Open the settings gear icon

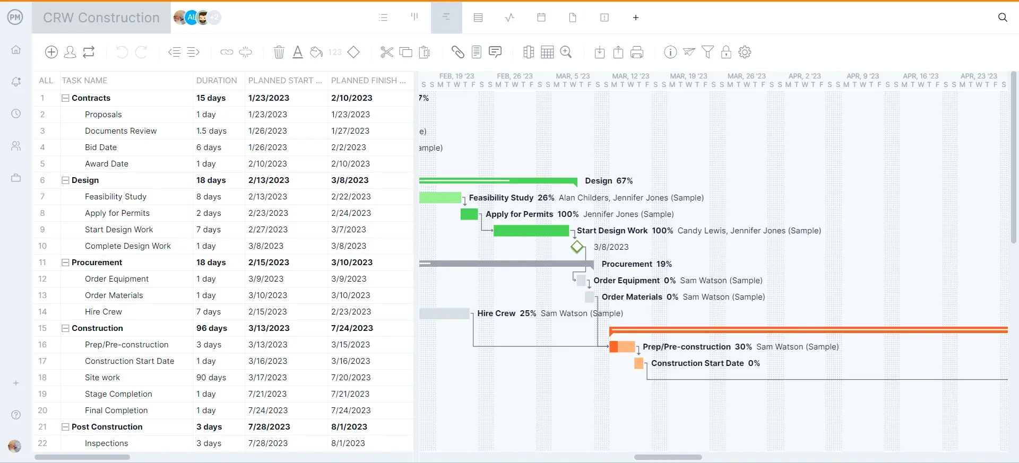[x=745, y=52]
